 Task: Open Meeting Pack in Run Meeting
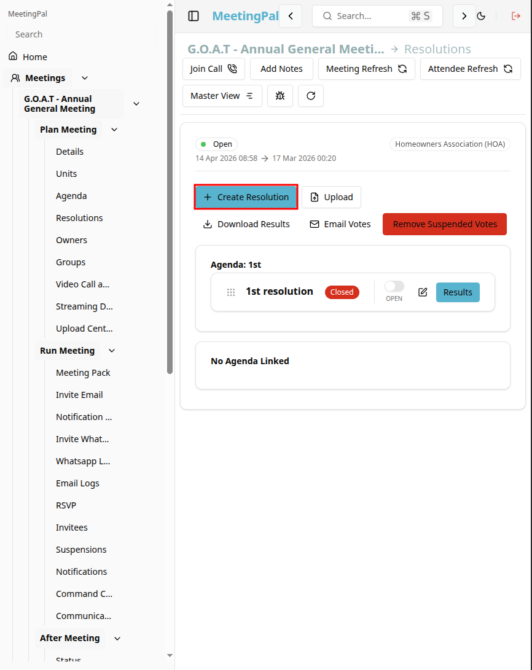(83, 373)
